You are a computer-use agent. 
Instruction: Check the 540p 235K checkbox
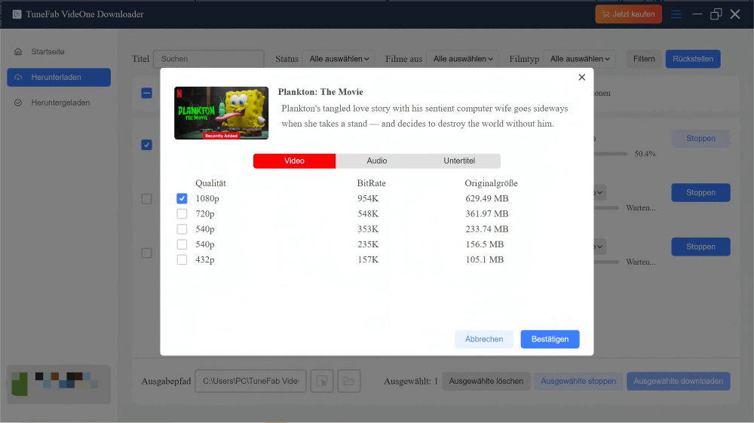coord(182,244)
